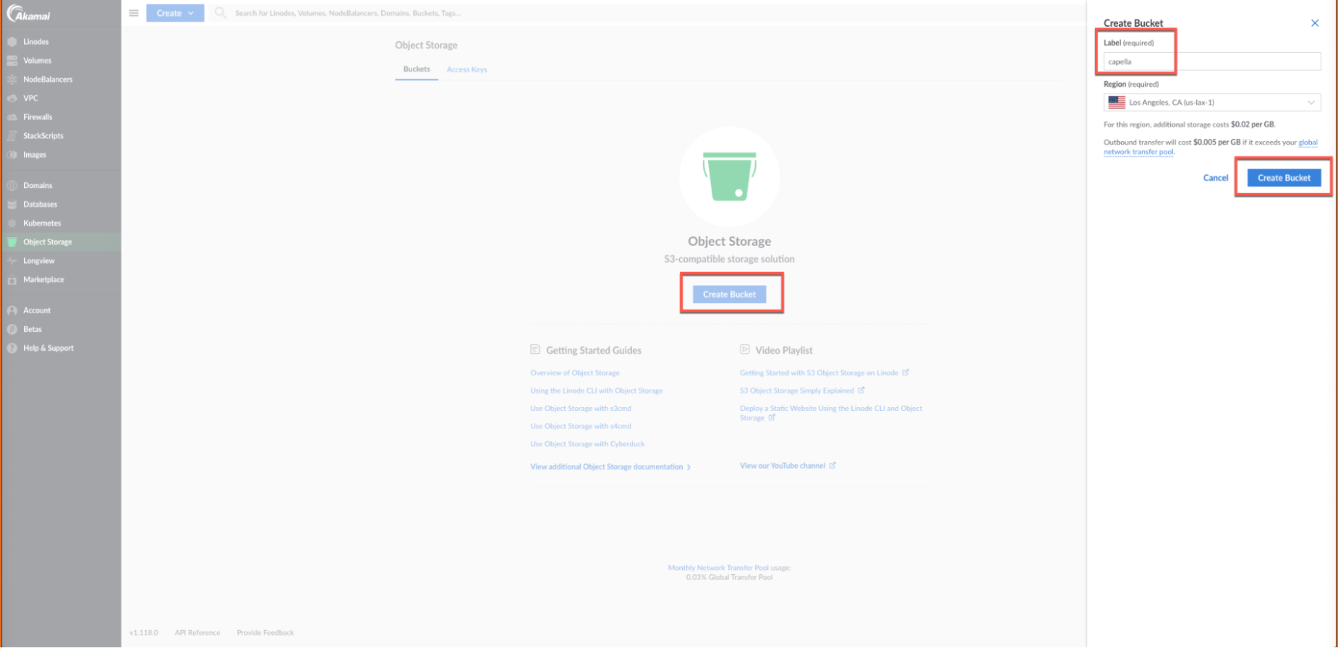The height and width of the screenshot is (648, 1338).
Task: Click the Label input field
Action: [1211, 62]
